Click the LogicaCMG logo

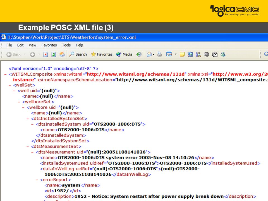pos(235,11)
